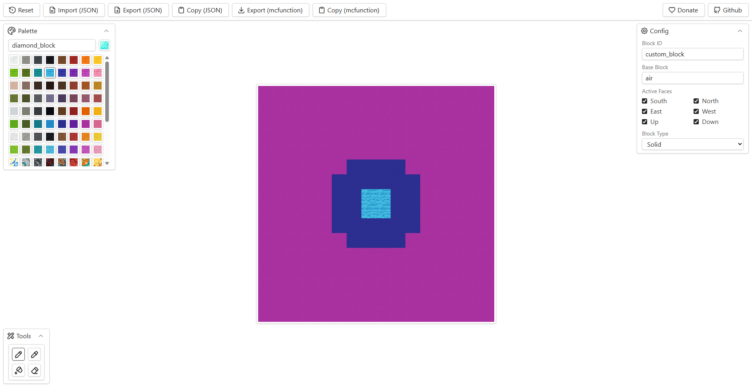Focus the Block ID input field
The height and width of the screenshot is (387, 752).
(x=692, y=54)
